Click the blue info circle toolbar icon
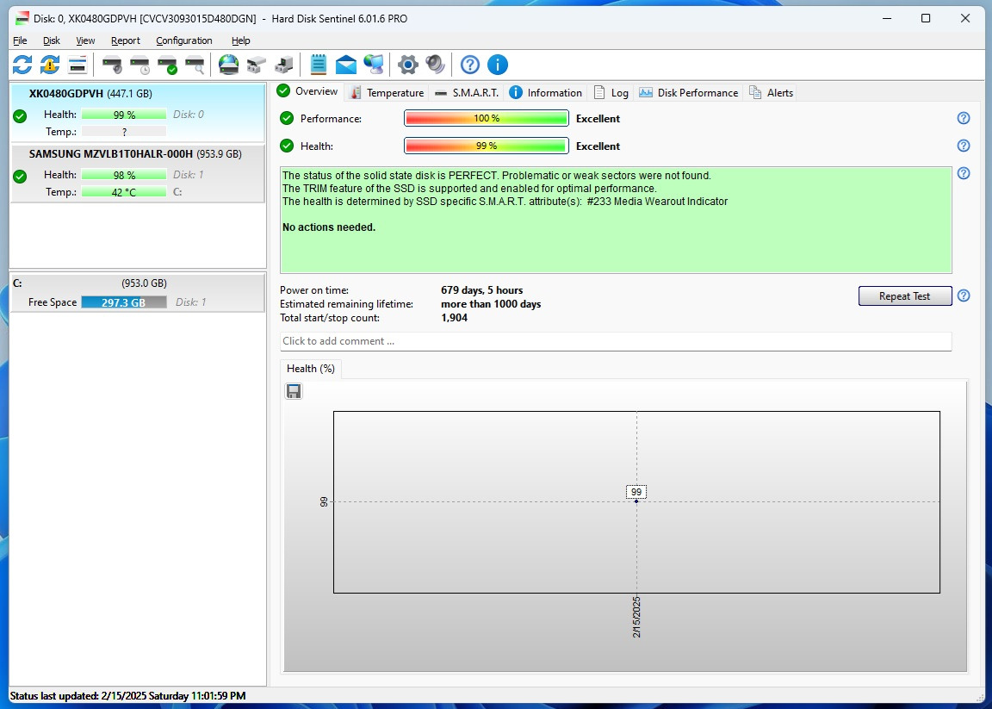The height and width of the screenshot is (709, 992). click(498, 65)
